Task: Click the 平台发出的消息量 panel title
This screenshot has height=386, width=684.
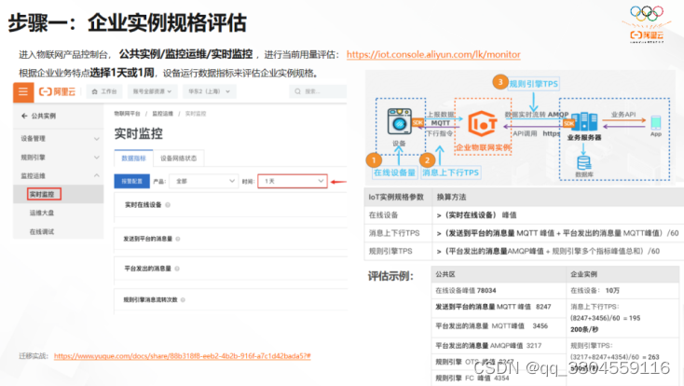Action: pos(148,269)
